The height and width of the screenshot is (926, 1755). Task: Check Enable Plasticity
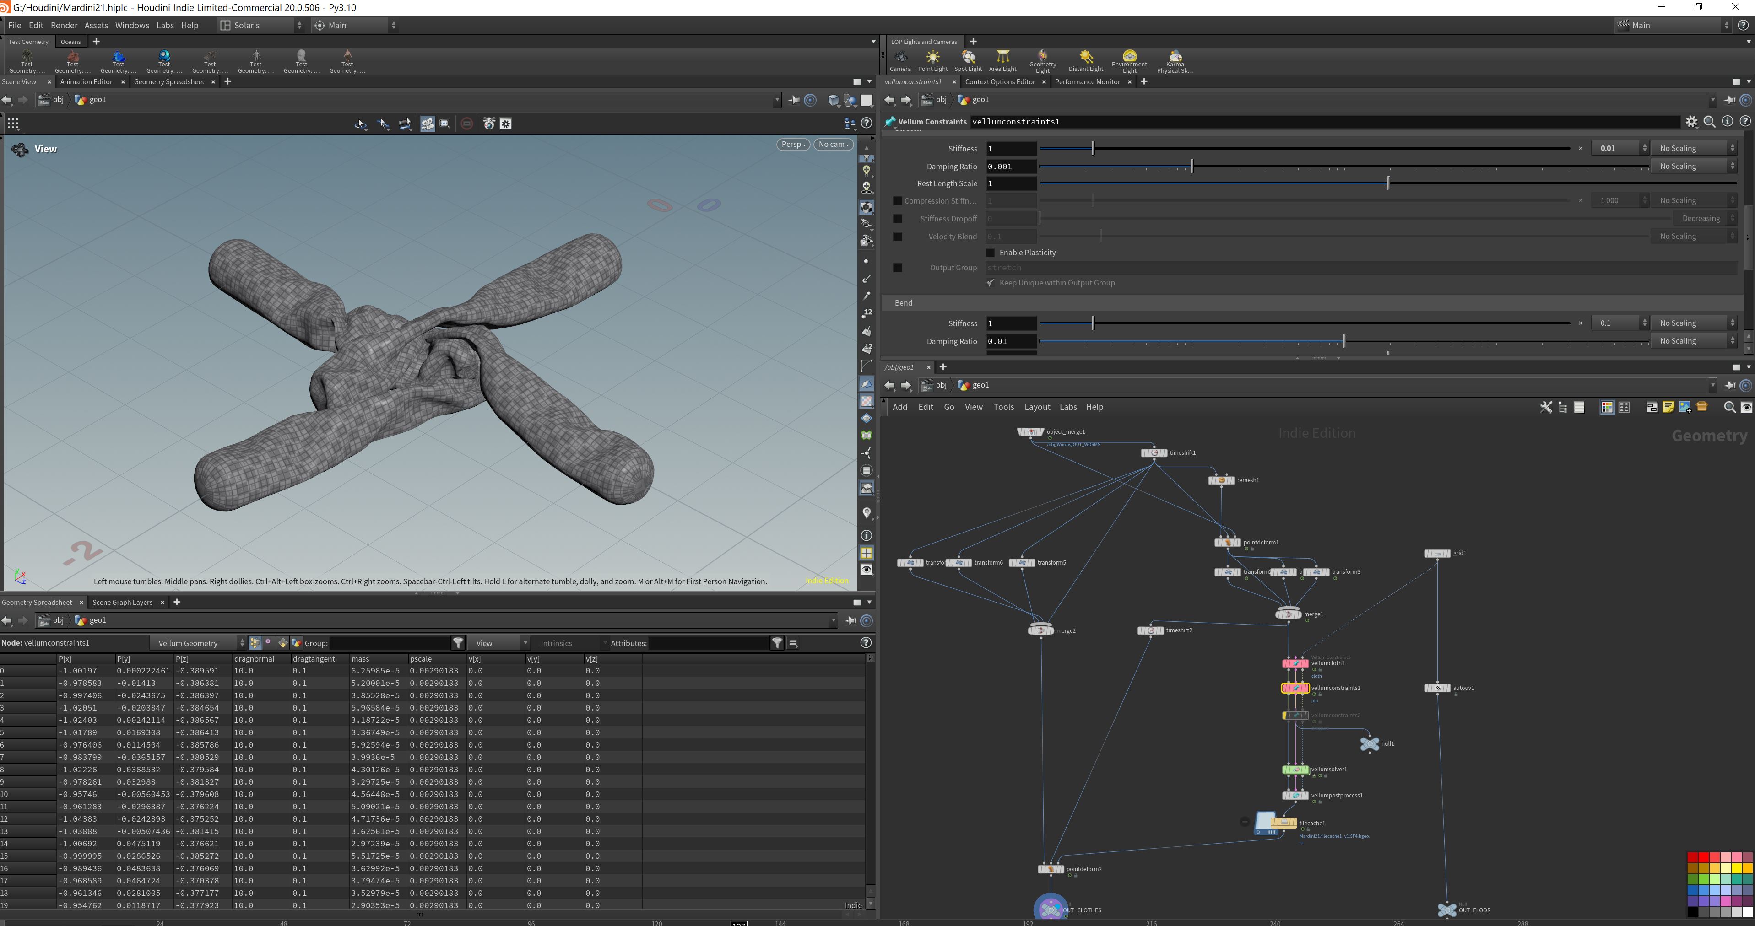point(991,253)
